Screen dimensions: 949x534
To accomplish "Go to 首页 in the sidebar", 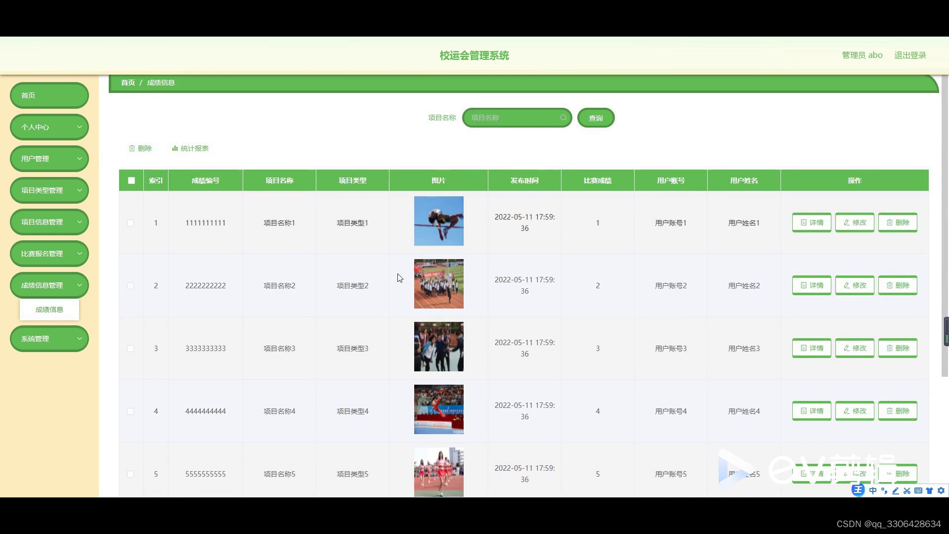I will tap(49, 95).
